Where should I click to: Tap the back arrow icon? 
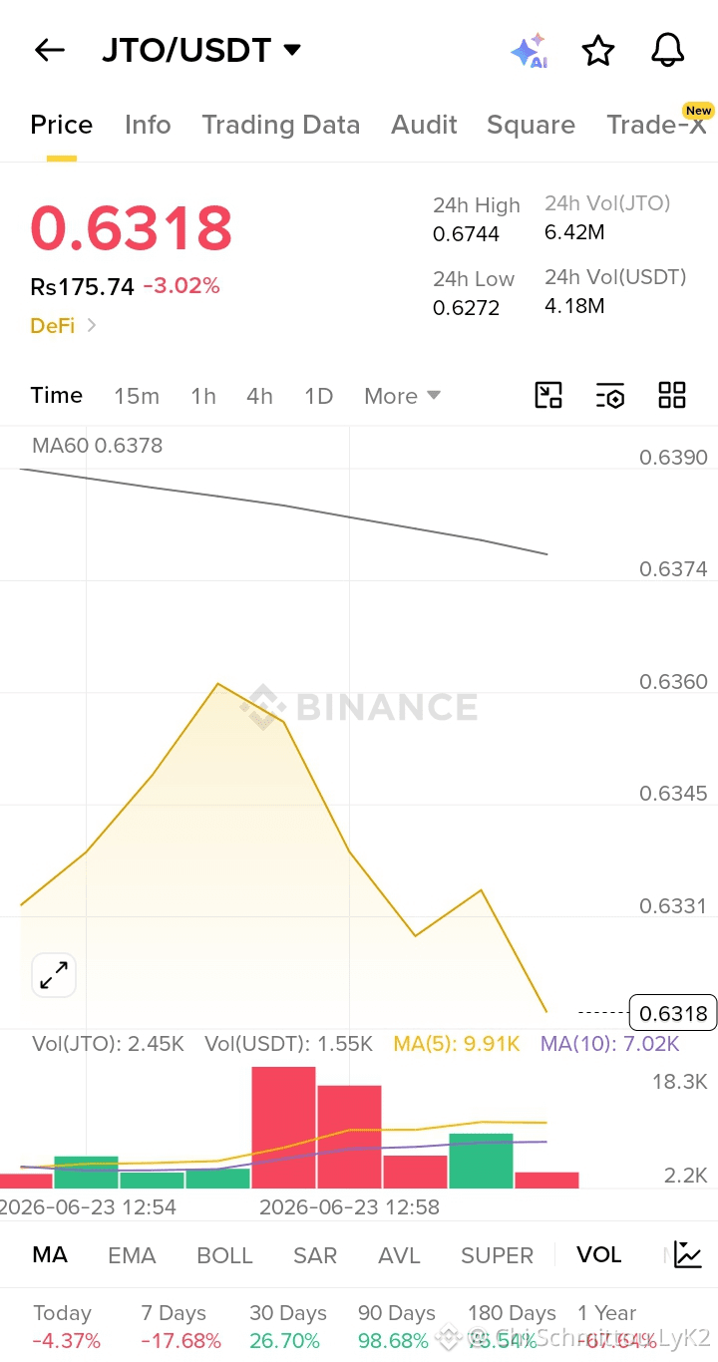coord(49,50)
